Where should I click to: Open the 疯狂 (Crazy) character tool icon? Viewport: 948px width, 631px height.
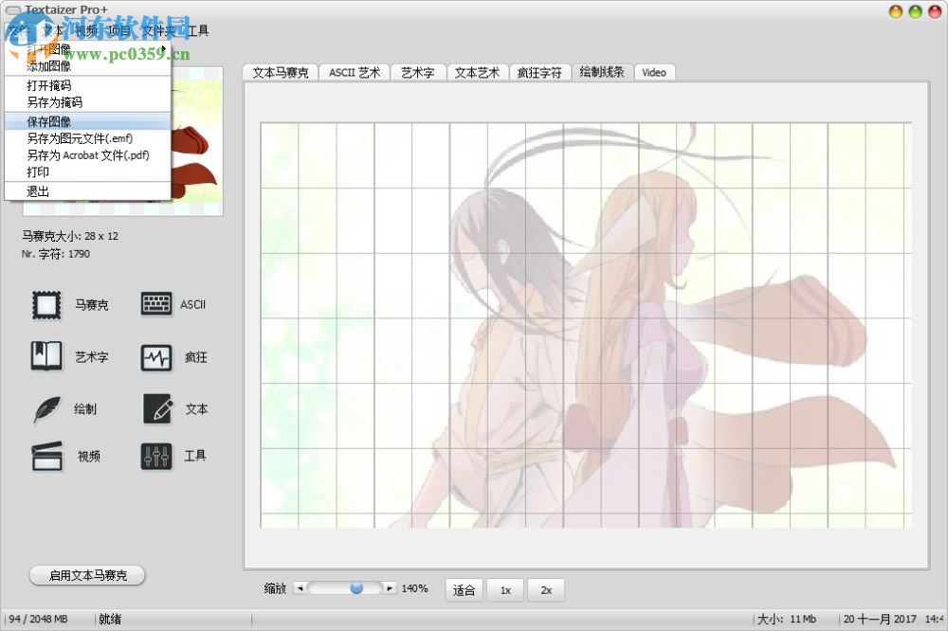tap(155, 356)
